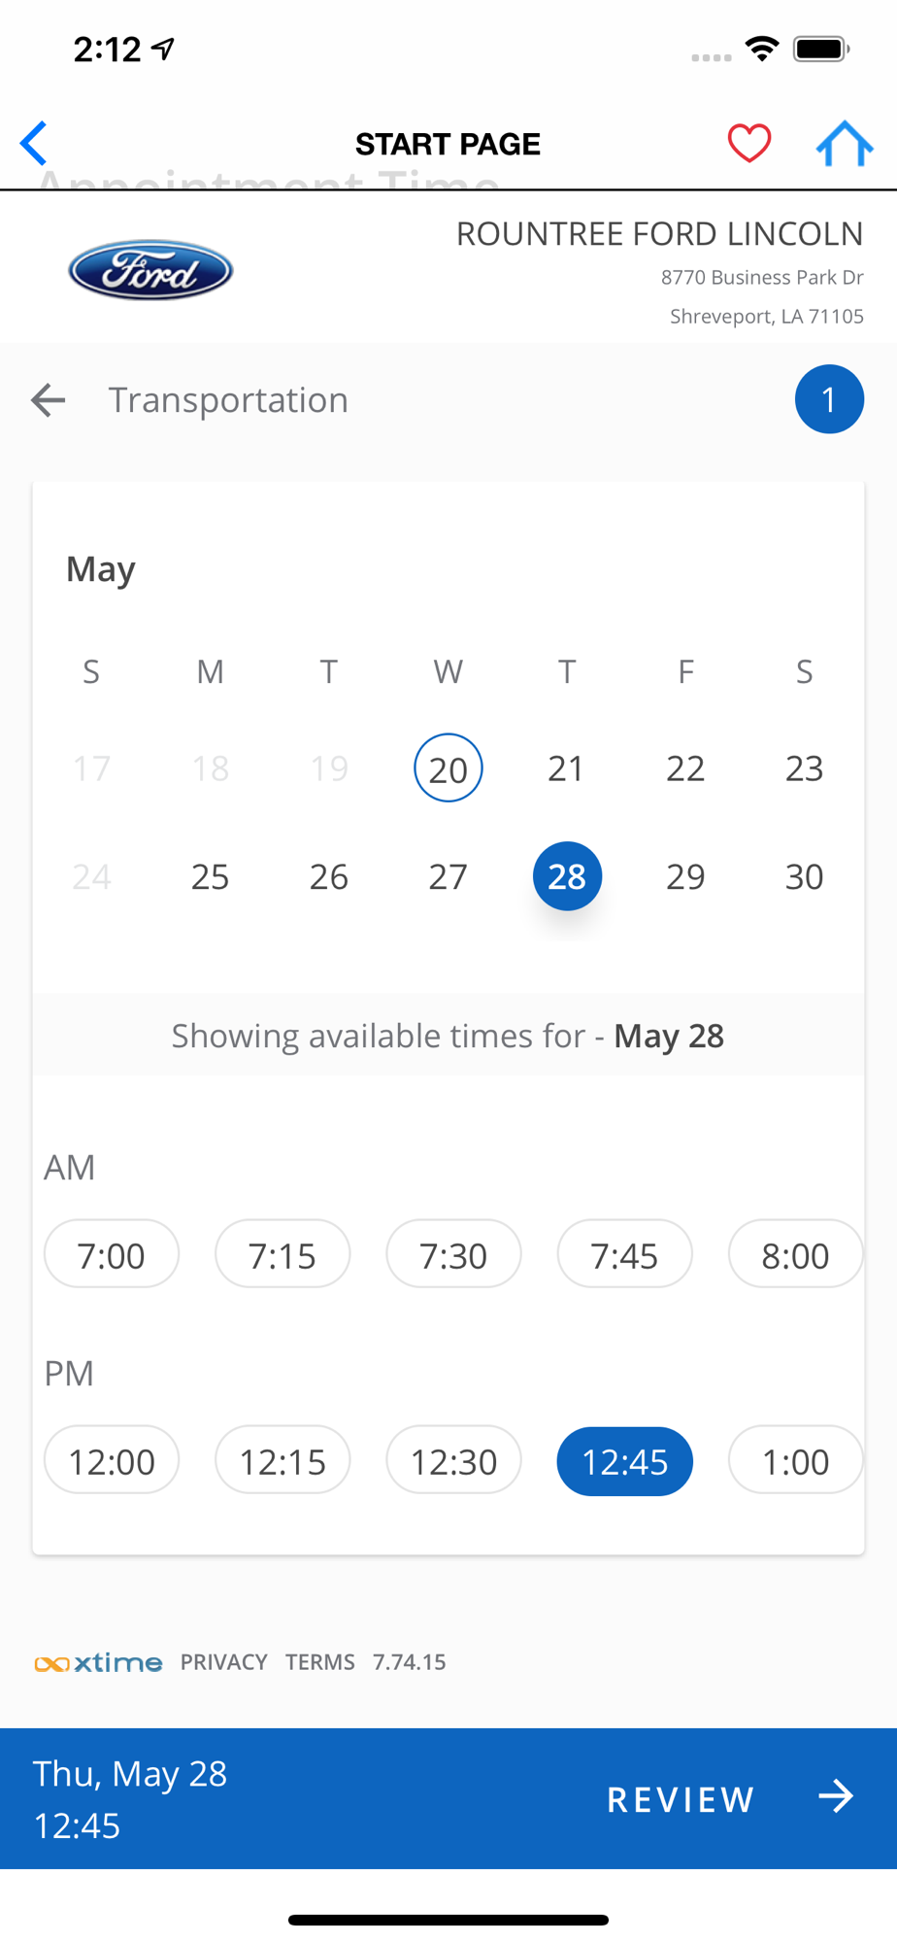The image size is (897, 1943).
Task: Select today's date May 20
Action: [x=448, y=768]
